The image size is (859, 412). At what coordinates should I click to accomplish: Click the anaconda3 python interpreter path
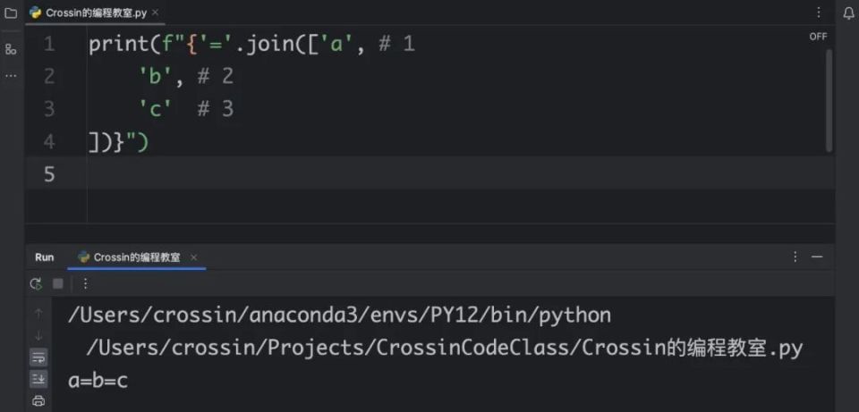click(340, 315)
